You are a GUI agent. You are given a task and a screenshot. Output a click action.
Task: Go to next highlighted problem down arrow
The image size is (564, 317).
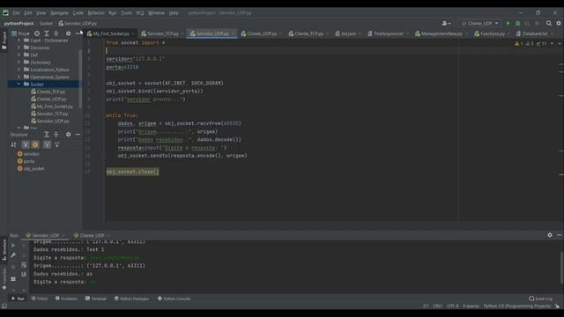(x=560, y=44)
